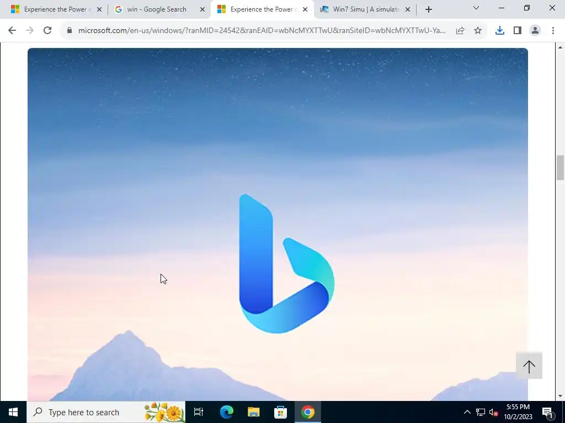Go back to the previous page
Image resolution: width=565 pixels, height=423 pixels.
click(12, 31)
